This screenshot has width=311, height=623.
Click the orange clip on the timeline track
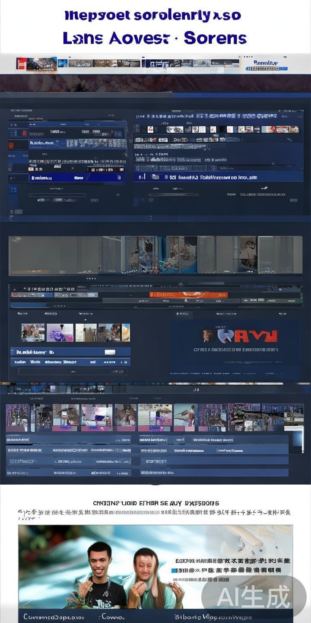click(x=188, y=295)
